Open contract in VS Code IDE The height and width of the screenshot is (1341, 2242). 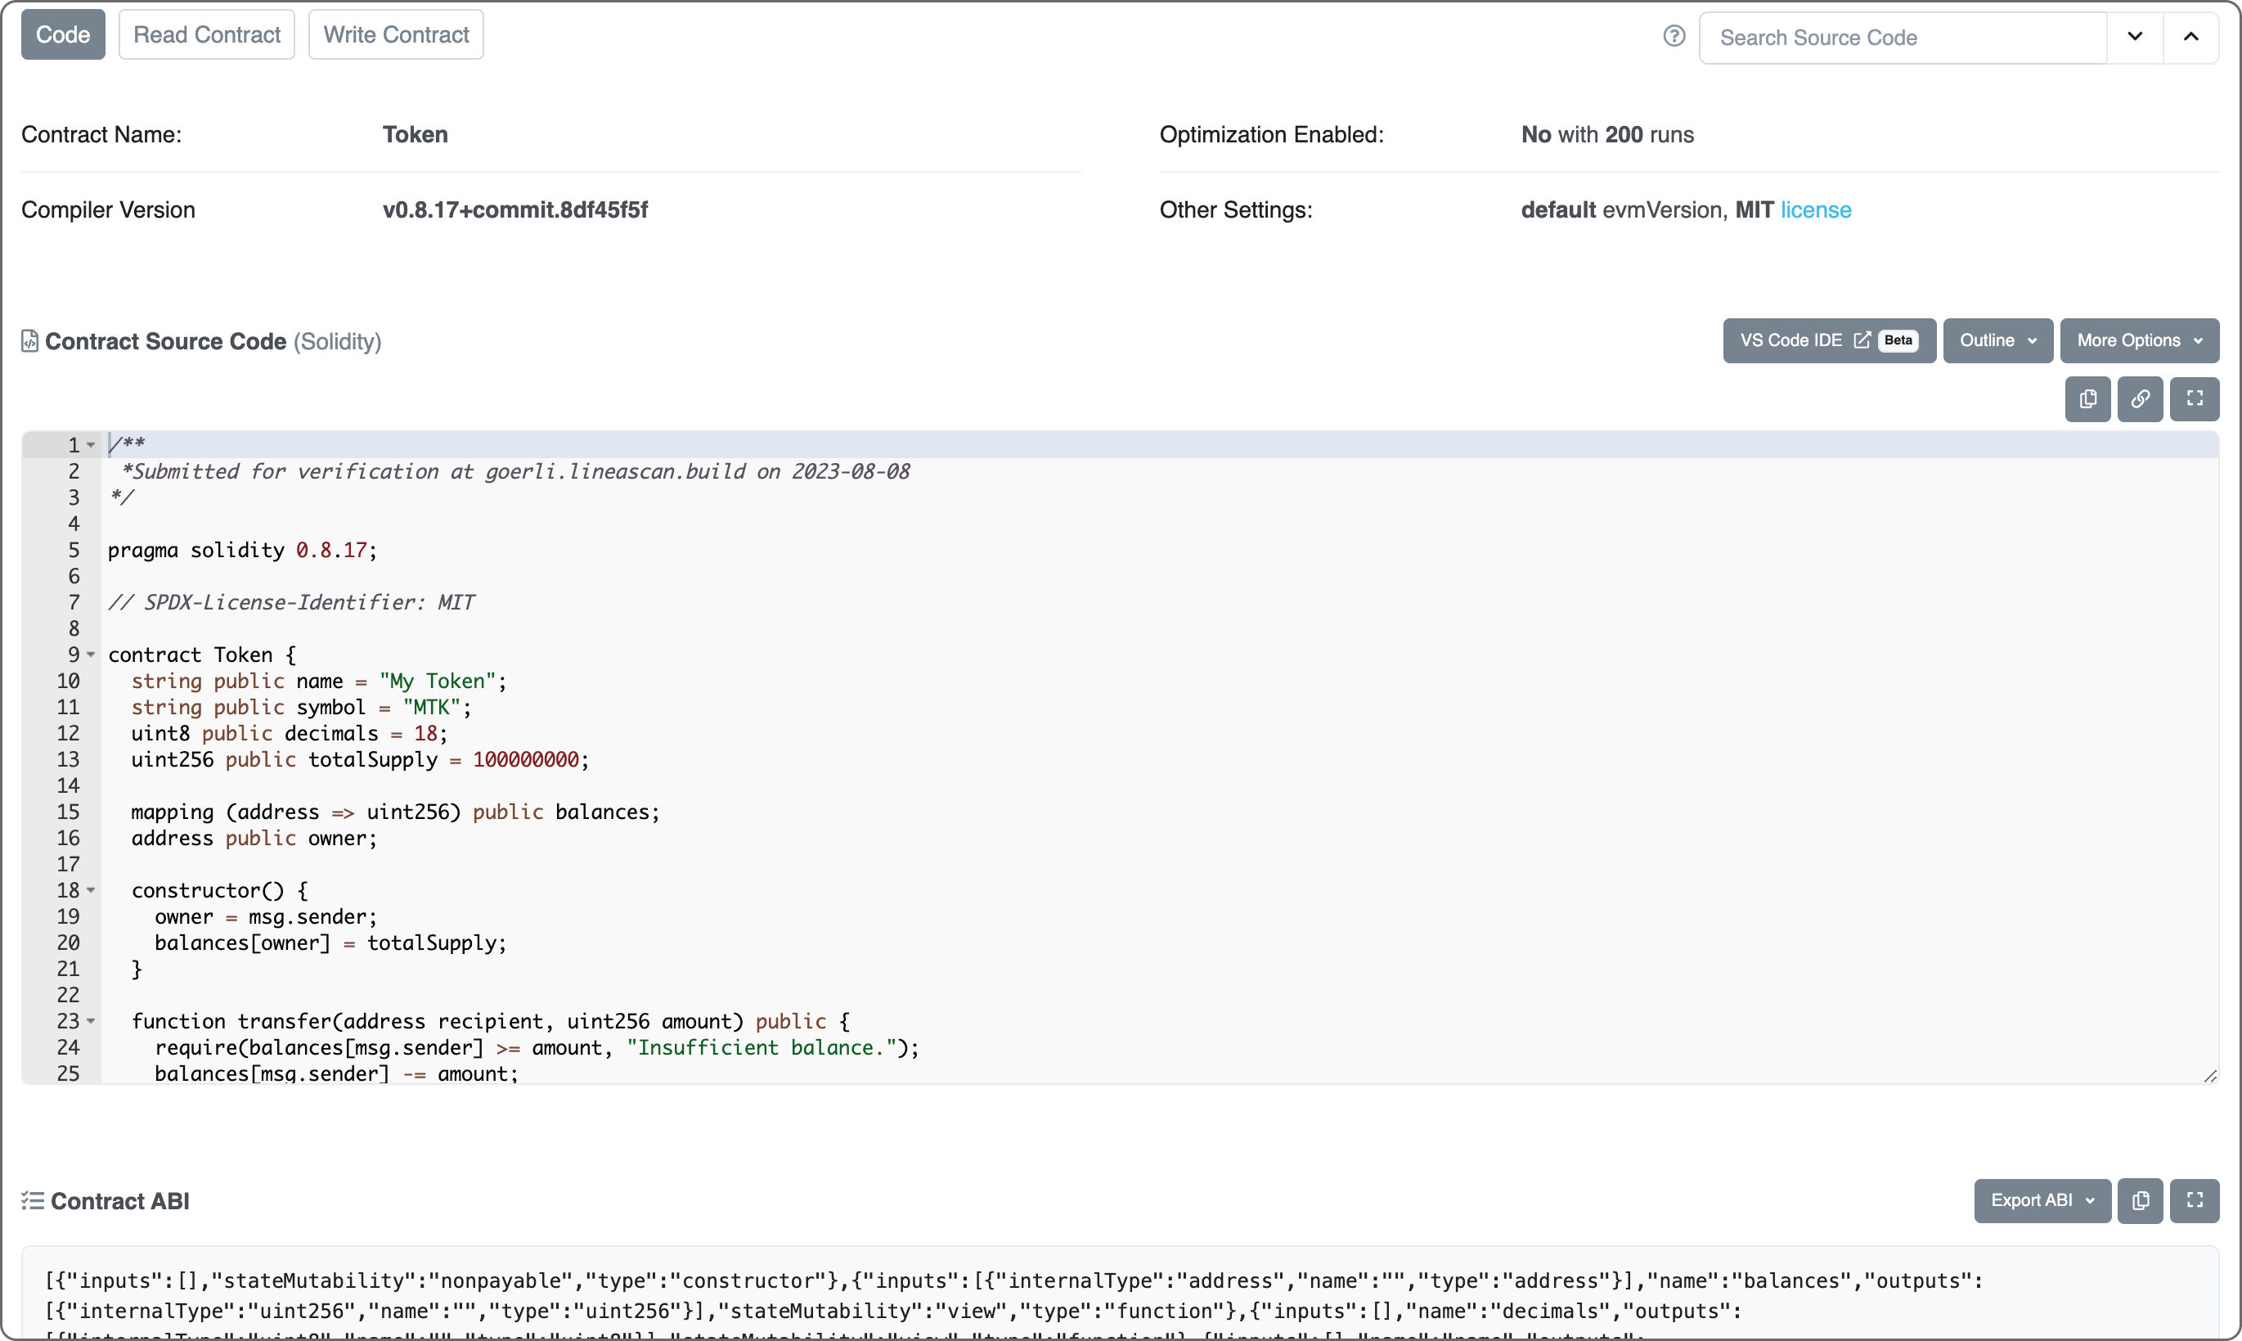click(1829, 340)
